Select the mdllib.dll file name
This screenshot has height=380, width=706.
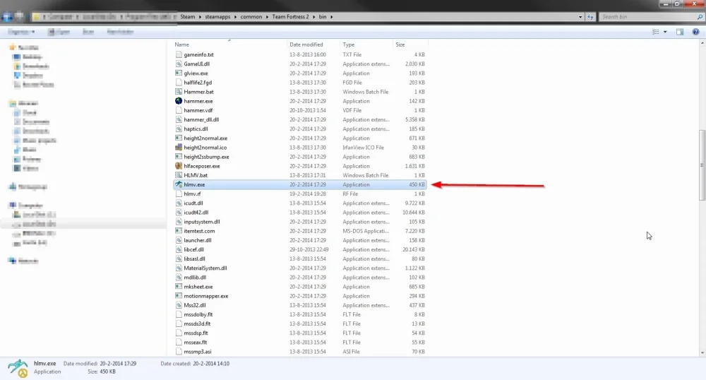point(195,278)
